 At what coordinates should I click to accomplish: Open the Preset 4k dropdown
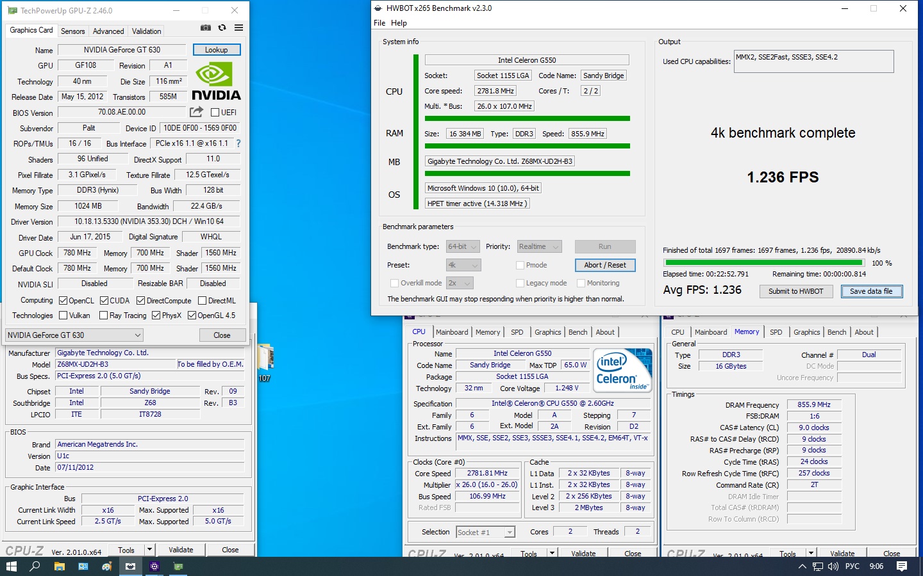[463, 265]
